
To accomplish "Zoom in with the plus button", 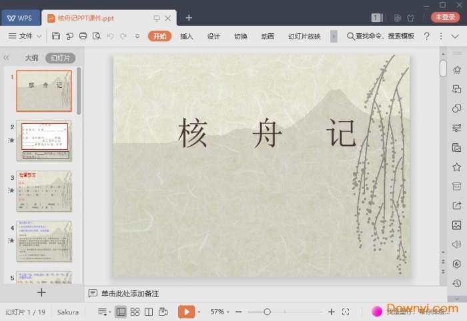I will coord(331,312).
